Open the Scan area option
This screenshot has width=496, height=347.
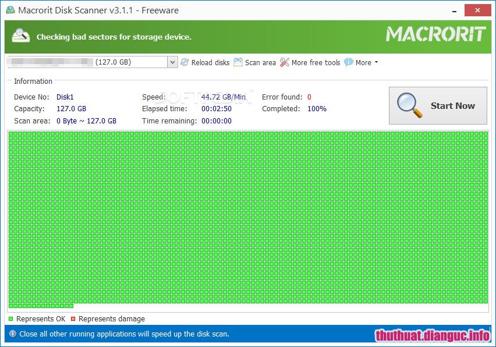tap(260, 63)
